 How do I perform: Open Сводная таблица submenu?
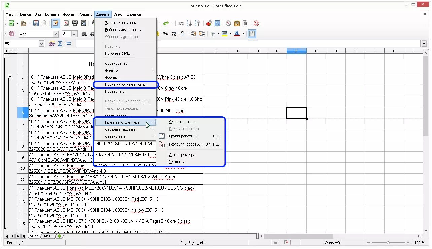(126, 129)
